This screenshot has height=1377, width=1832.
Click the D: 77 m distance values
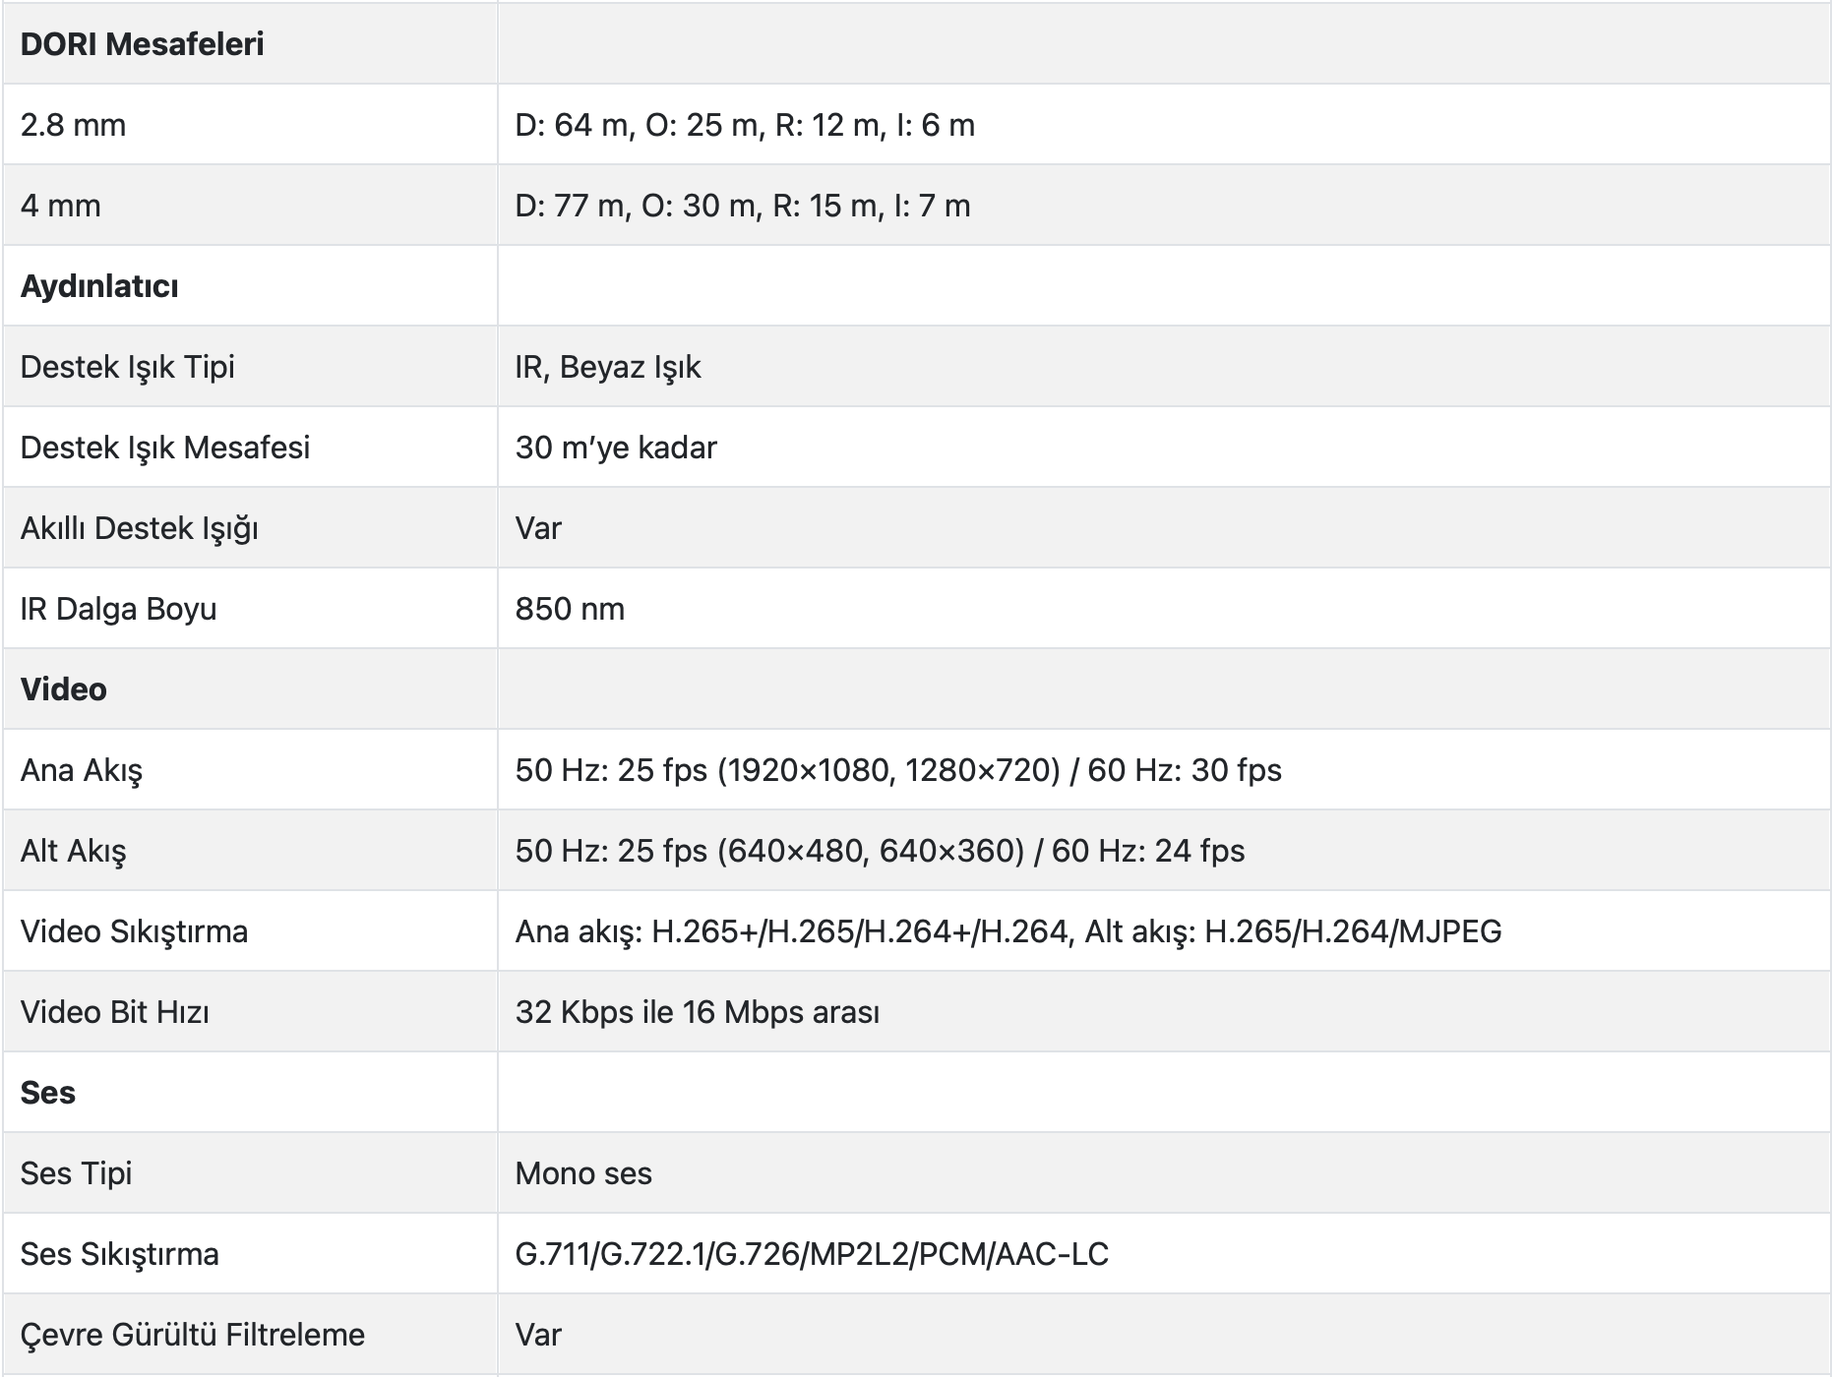pos(743,206)
